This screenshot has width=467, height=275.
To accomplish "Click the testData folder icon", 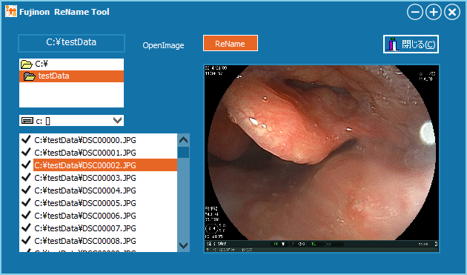I will click(30, 76).
